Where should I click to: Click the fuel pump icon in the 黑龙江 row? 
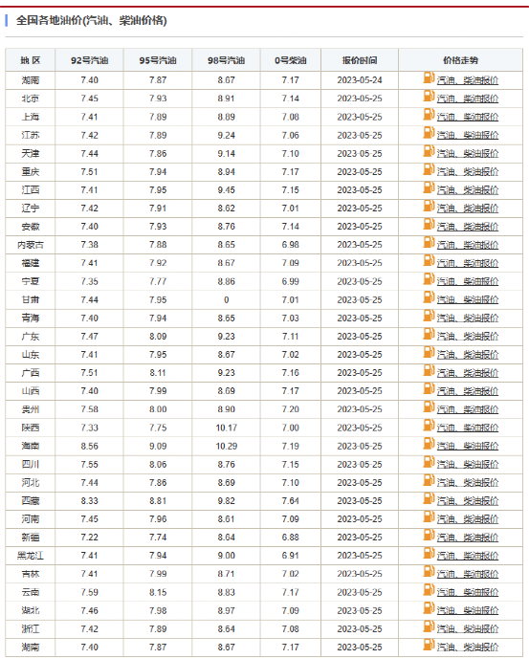pos(429,553)
